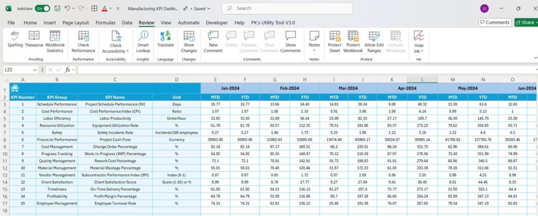The height and width of the screenshot is (216, 538).
Task: Select Employee Turnover Rate cell
Action: click(x=115, y=203)
